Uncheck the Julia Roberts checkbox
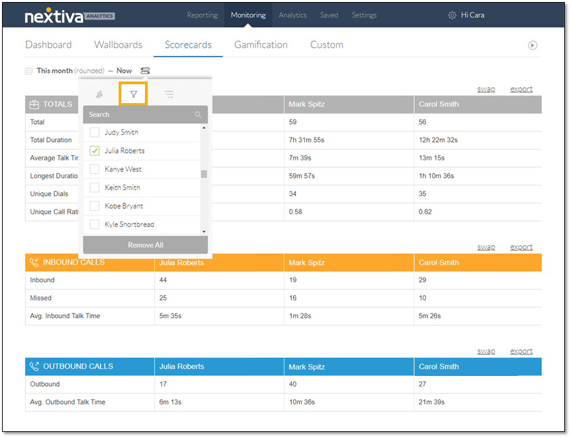This screenshot has width=571, height=438. (94, 151)
